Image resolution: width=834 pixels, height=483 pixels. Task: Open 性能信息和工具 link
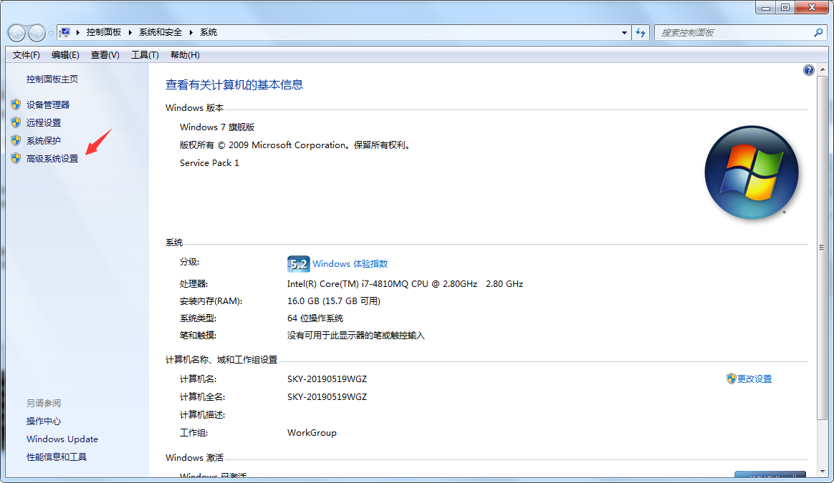(57, 457)
